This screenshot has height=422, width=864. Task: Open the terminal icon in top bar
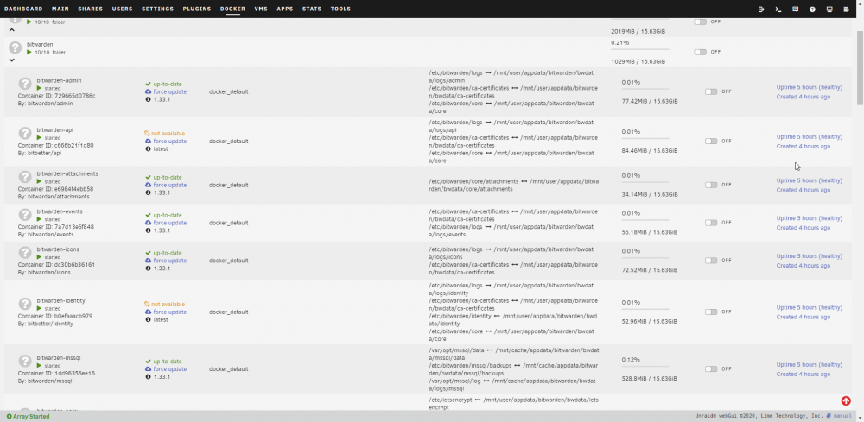pyautogui.click(x=778, y=9)
